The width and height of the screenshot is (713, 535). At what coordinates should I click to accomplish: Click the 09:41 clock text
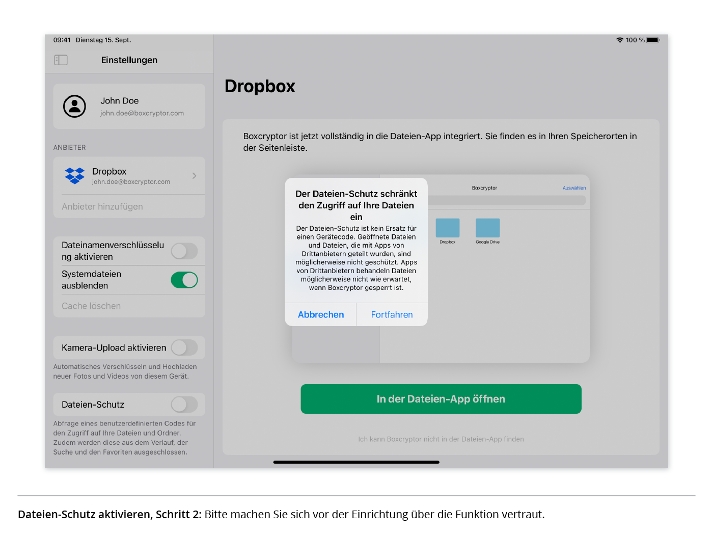tap(62, 40)
